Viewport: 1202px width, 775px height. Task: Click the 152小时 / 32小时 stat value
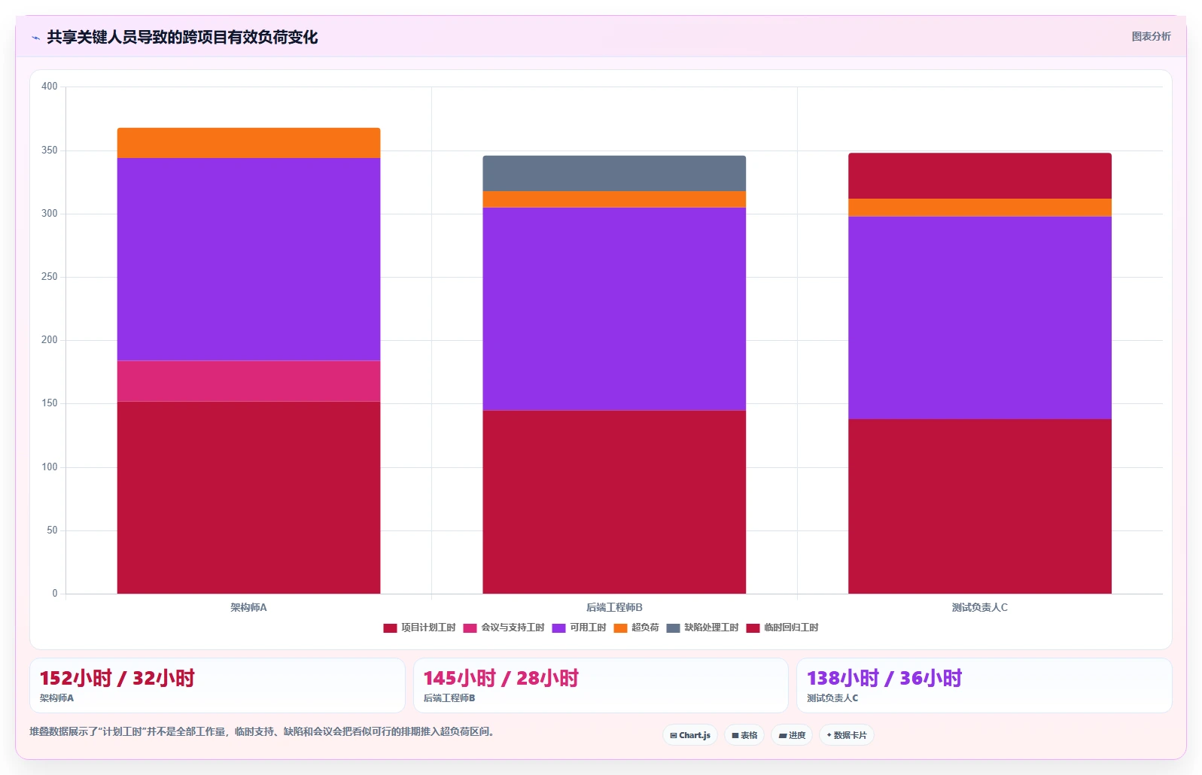117,678
